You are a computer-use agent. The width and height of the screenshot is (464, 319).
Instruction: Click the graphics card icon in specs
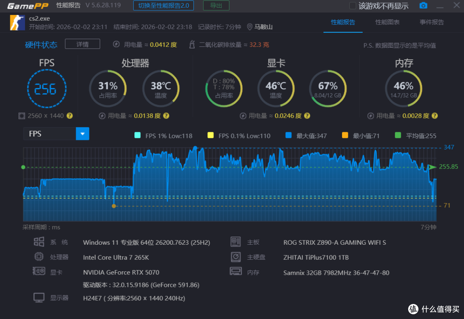pos(39,271)
